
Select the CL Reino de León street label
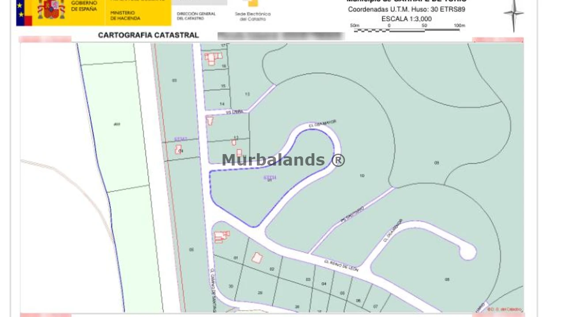341,265
